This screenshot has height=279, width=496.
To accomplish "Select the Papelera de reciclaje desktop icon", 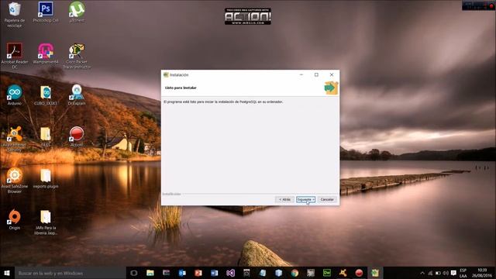I will [x=15, y=15].
